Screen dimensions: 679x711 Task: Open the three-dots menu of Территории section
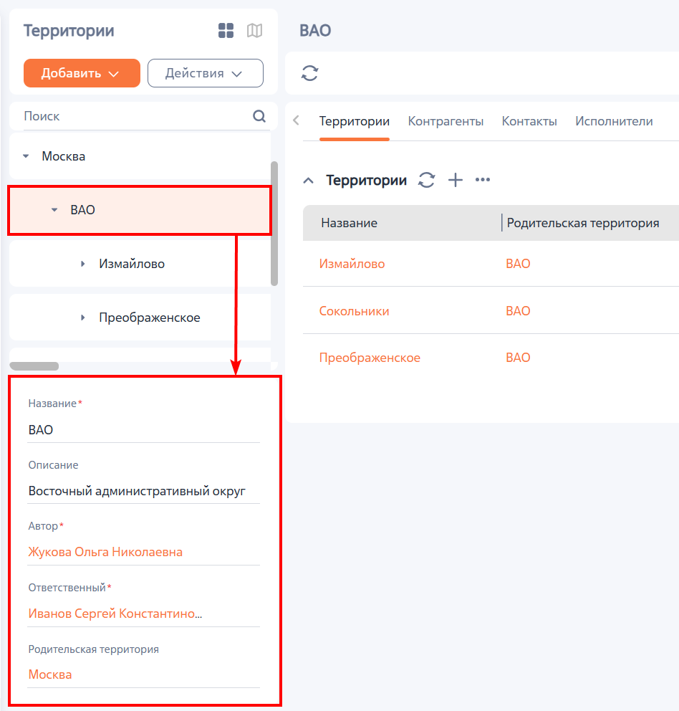pos(482,180)
